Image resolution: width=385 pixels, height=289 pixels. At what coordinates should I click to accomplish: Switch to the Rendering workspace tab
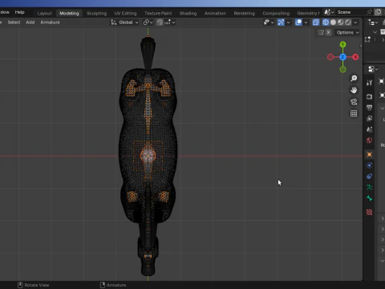(x=244, y=13)
